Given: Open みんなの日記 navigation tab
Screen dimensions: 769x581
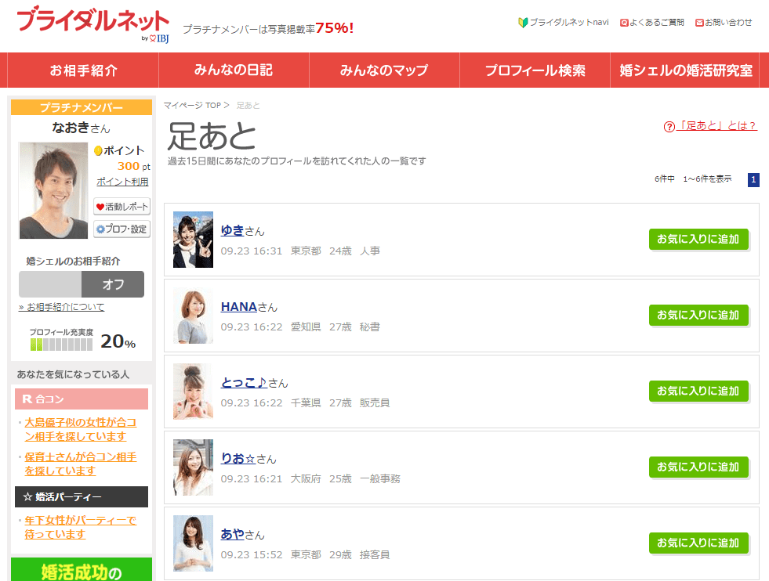Looking at the screenshot, I should point(234,70).
